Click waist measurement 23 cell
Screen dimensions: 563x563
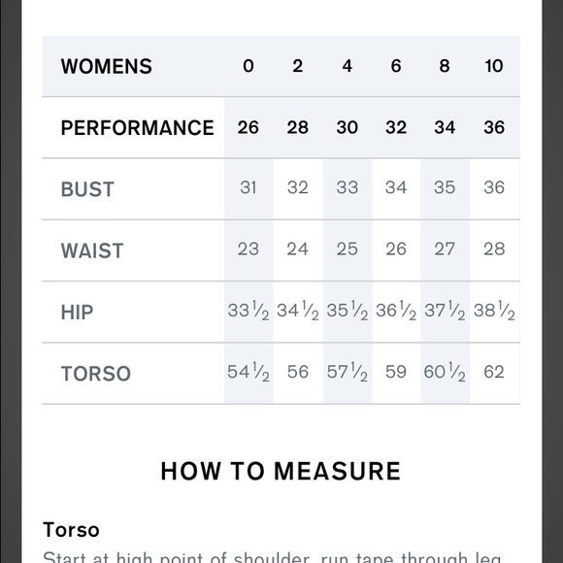click(248, 248)
